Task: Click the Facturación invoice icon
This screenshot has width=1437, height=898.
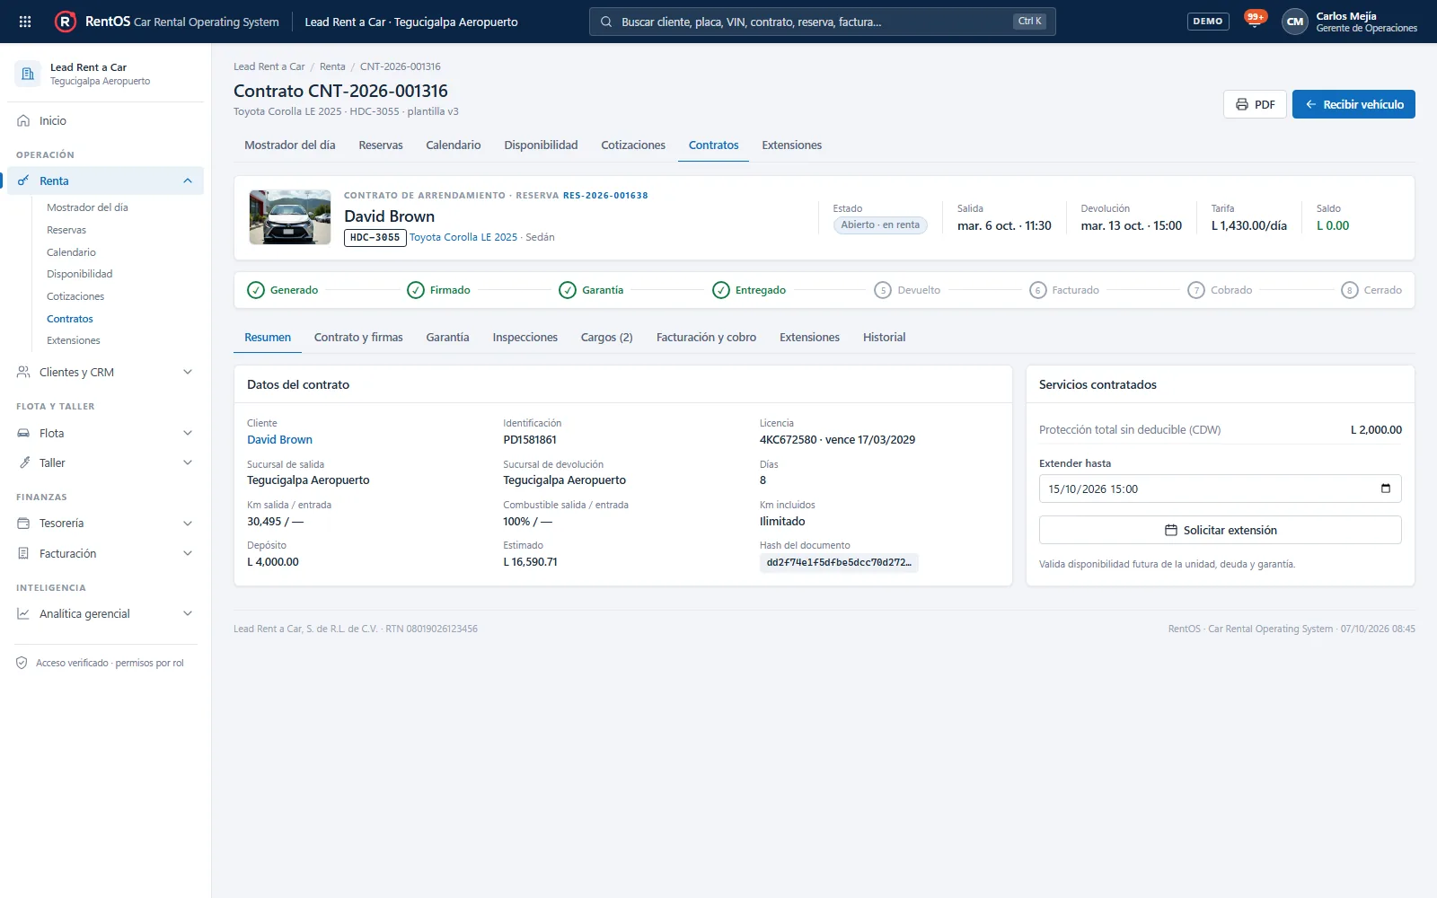Action: pos(23,553)
